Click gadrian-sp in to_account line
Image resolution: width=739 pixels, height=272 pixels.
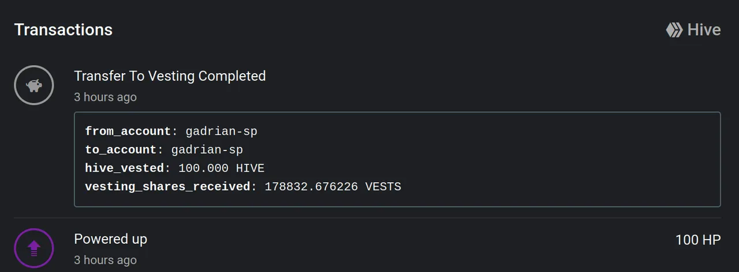[x=207, y=150]
